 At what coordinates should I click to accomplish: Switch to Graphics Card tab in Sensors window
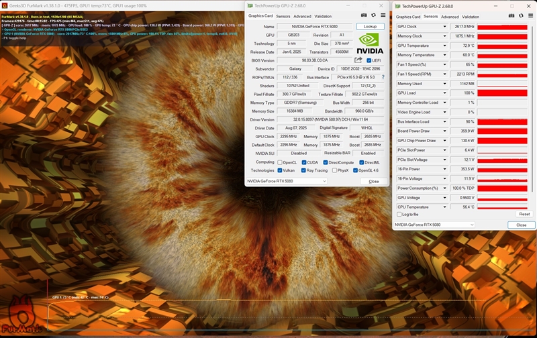coord(408,17)
